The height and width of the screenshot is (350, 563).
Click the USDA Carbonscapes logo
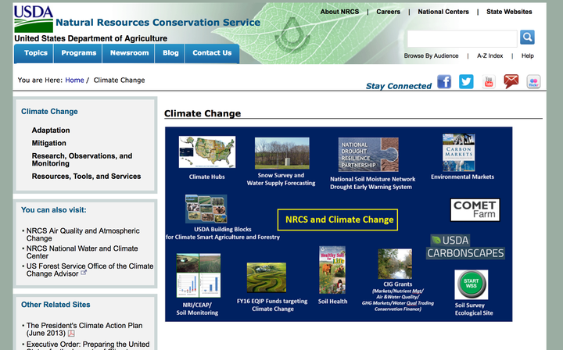coord(465,247)
